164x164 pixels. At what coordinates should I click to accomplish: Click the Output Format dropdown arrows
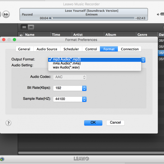click(x=143, y=60)
